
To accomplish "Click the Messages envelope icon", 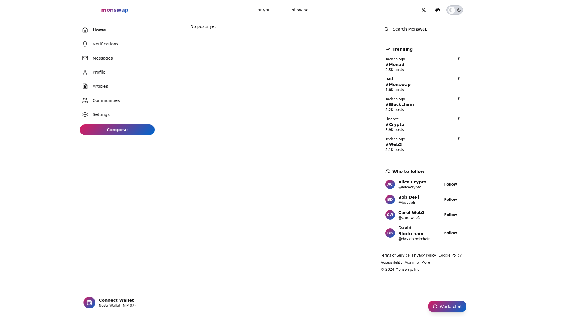I will point(85,58).
